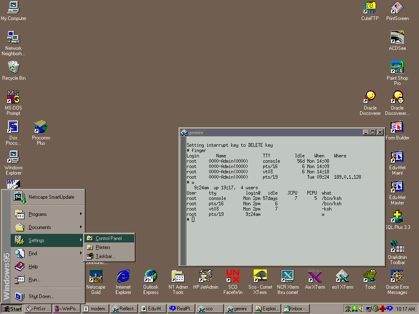Open Internet Explorer desktop icon
This screenshot has width=419, height=314.
tap(123, 282)
